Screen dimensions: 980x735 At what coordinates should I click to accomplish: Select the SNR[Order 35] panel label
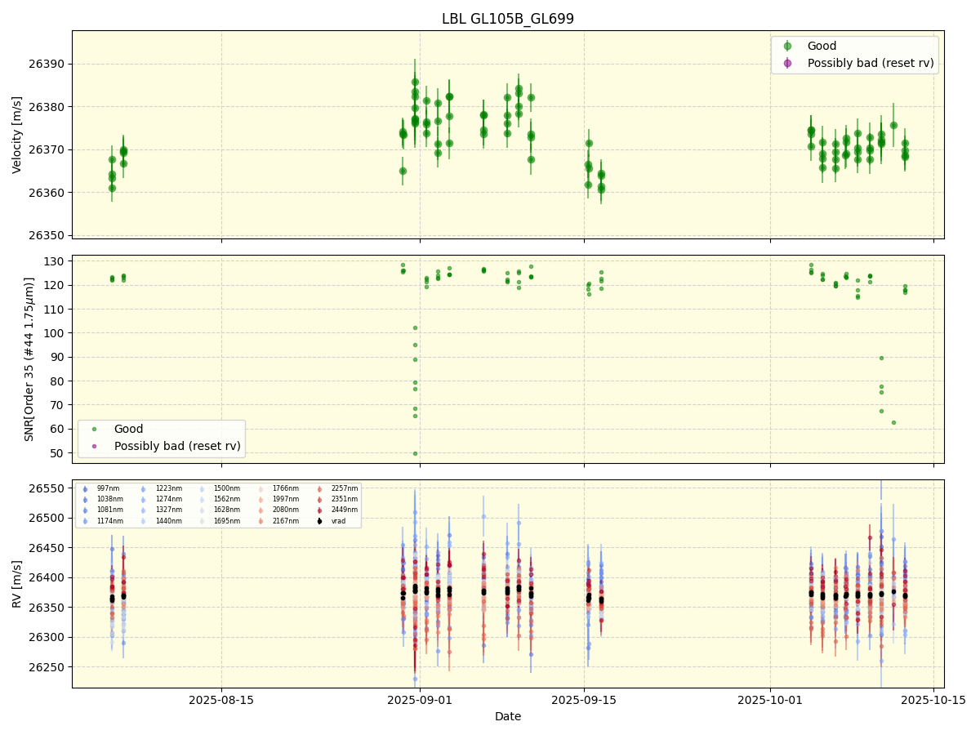pos(29,357)
